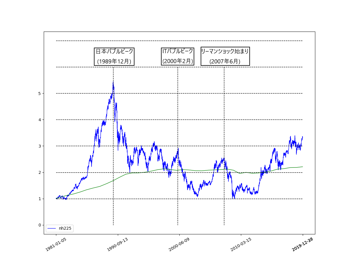
Task: Click x-axis date 1981-01-05
Action: [55, 245]
